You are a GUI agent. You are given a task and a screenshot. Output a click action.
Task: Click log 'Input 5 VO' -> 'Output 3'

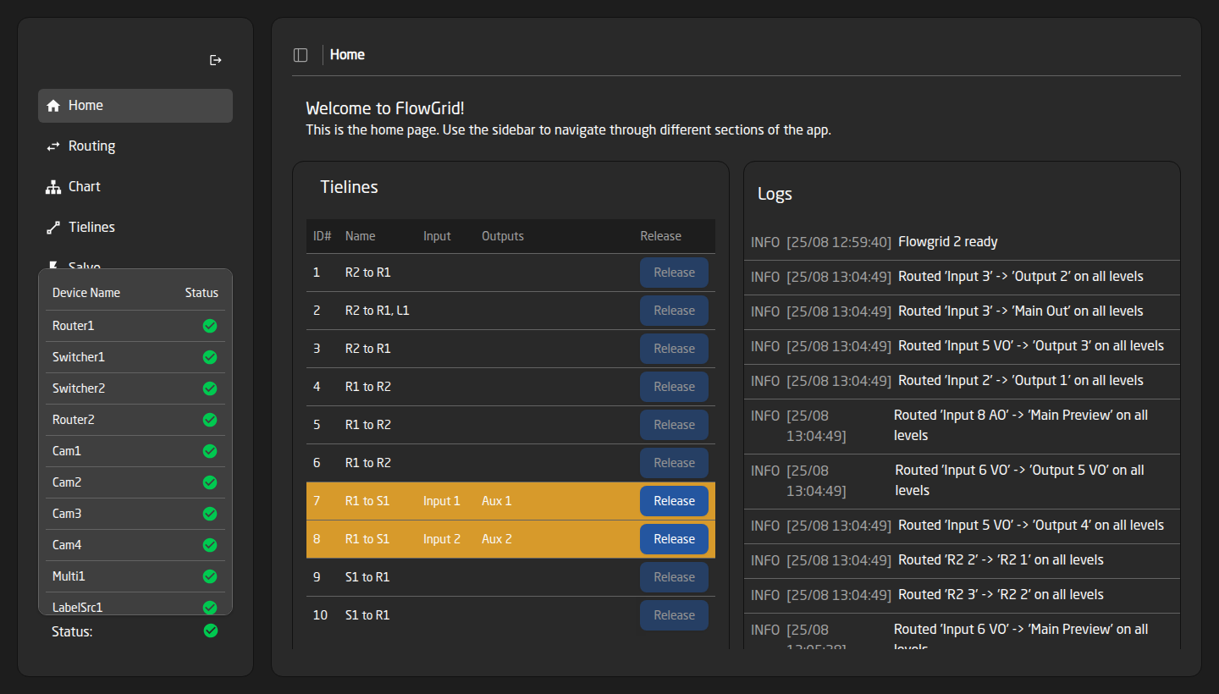tap(962, 347)
